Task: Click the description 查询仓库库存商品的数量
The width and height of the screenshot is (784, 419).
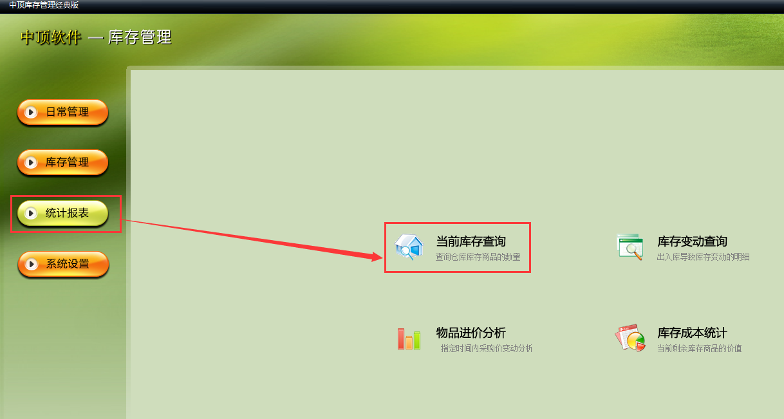Action: point(478,257)
